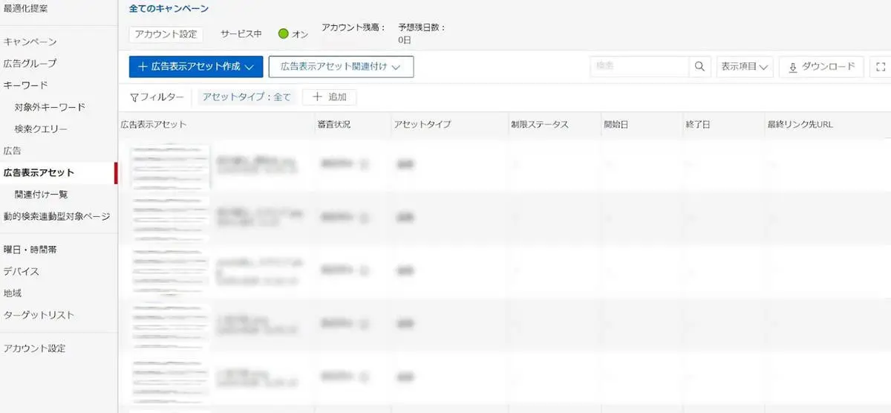Click the first asset thumbnail image
This screenshot has width=891, height=413.
tap(171, 166)
